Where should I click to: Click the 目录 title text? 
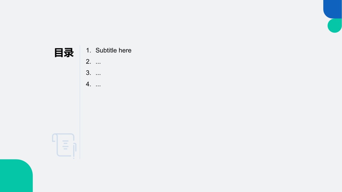point(64,53)
